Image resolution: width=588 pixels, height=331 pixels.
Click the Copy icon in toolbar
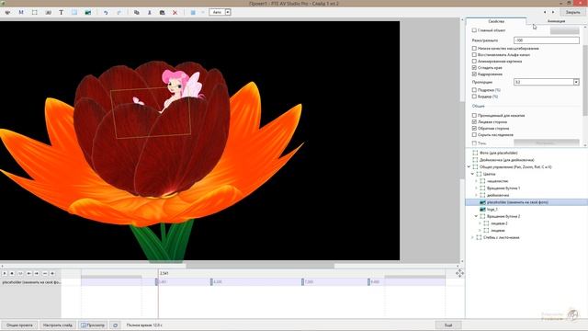tap(137, 12)
